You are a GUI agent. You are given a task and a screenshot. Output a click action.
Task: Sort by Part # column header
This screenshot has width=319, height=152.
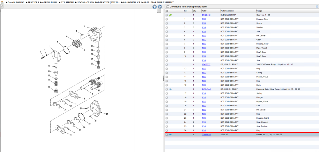pos(210,11)
